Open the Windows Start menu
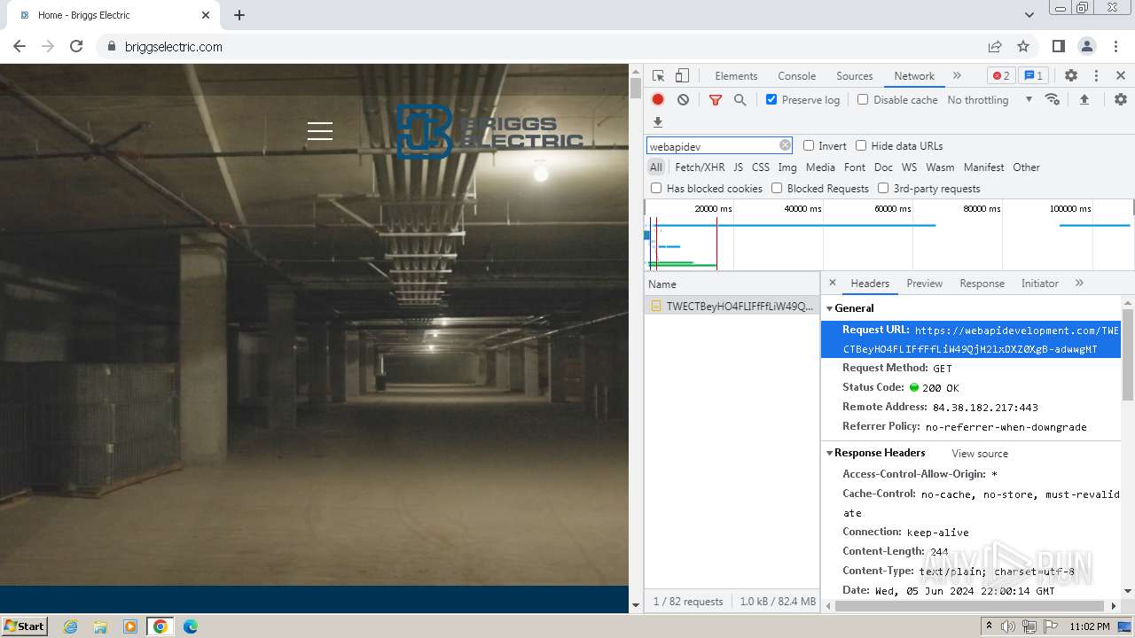Screen dimensions: 1135x638 (25, 626)
